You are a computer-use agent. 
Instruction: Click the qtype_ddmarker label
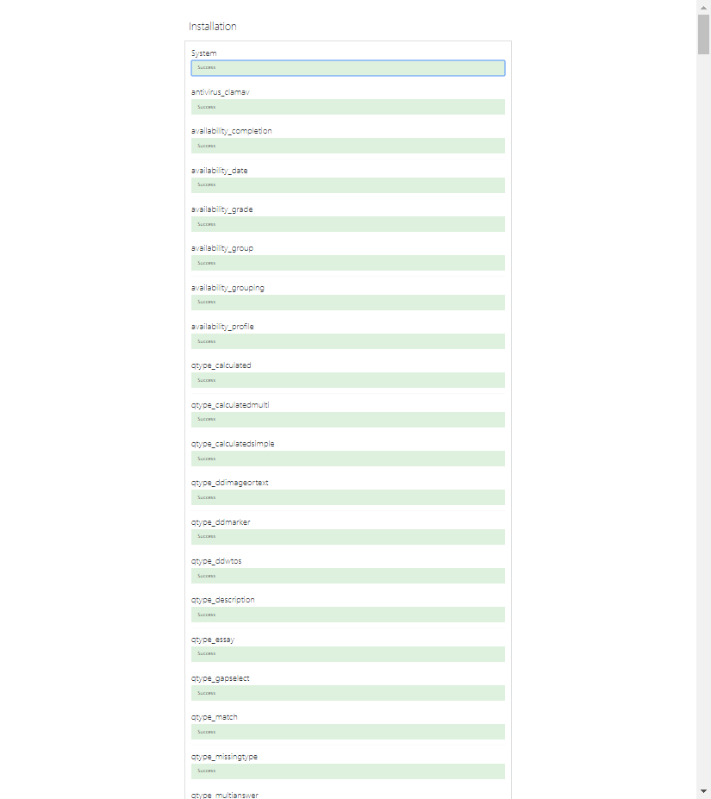[x=221, y=522]
